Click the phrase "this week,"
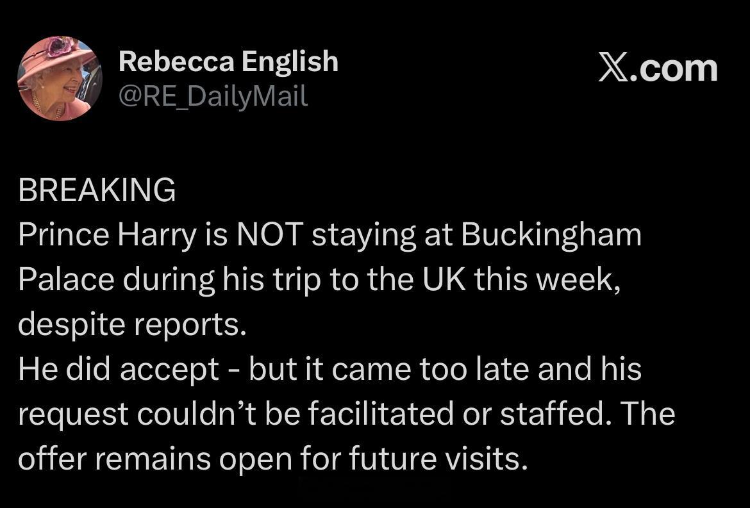The height and width of the screenshot is (508, 750). (547, 281)
